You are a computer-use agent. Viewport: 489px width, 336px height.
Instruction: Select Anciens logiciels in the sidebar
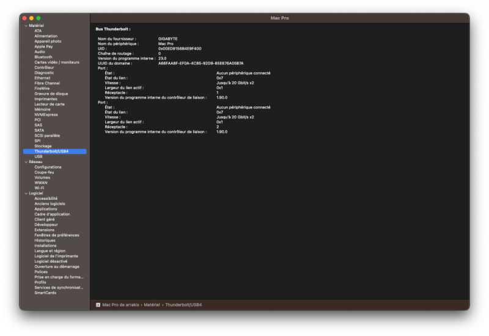[50, 204]
